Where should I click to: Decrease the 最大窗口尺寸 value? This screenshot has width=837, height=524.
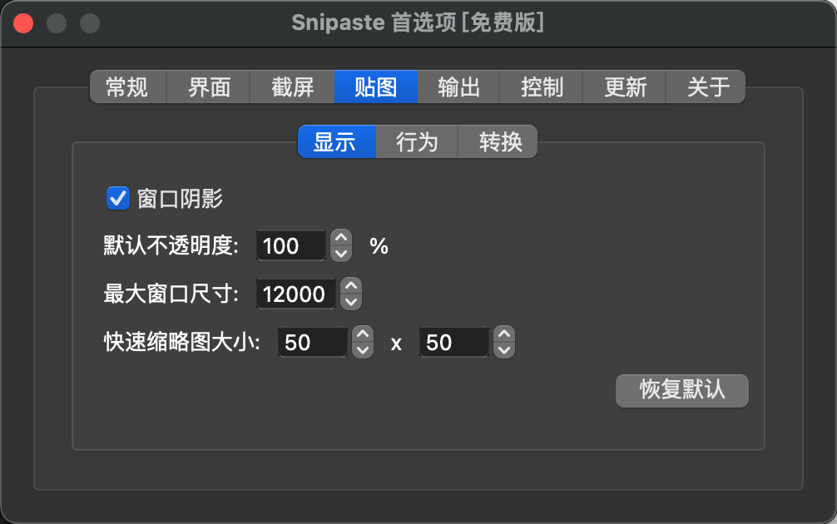[x=351, y=302]
